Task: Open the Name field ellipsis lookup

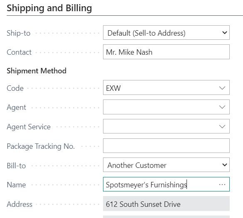Action: (222, 184)
